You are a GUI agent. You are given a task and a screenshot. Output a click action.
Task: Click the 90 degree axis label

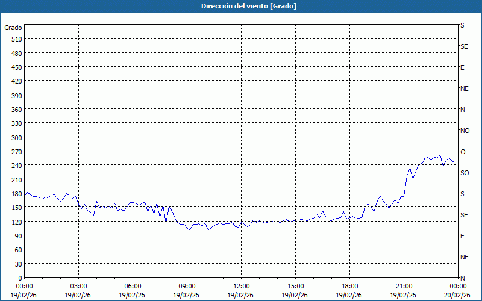[x=17, y=235]
